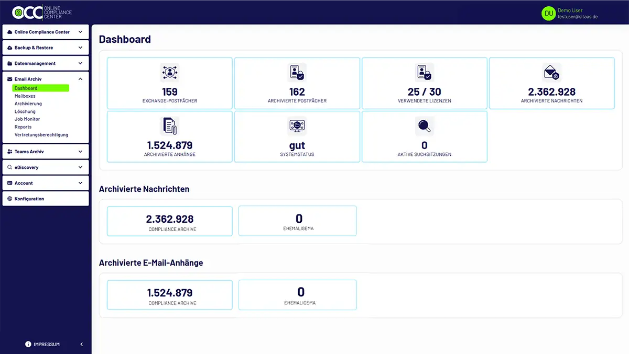Open the Mailboxes menu item
Viewport: 629px width, 354px height.
tap(25, 96)
